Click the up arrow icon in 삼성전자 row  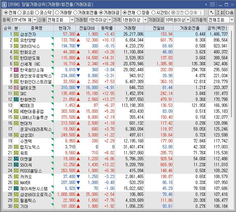pyautogui.click(x=78, y=34)
